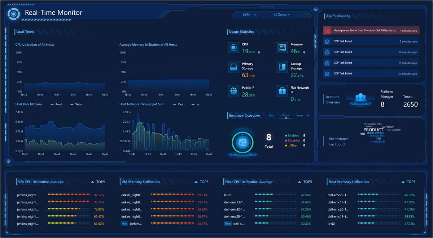Click the Primary Storage disk icon
Image resolution: width=433 pixels, height=238 pixels.
click(x=233, y=67)
